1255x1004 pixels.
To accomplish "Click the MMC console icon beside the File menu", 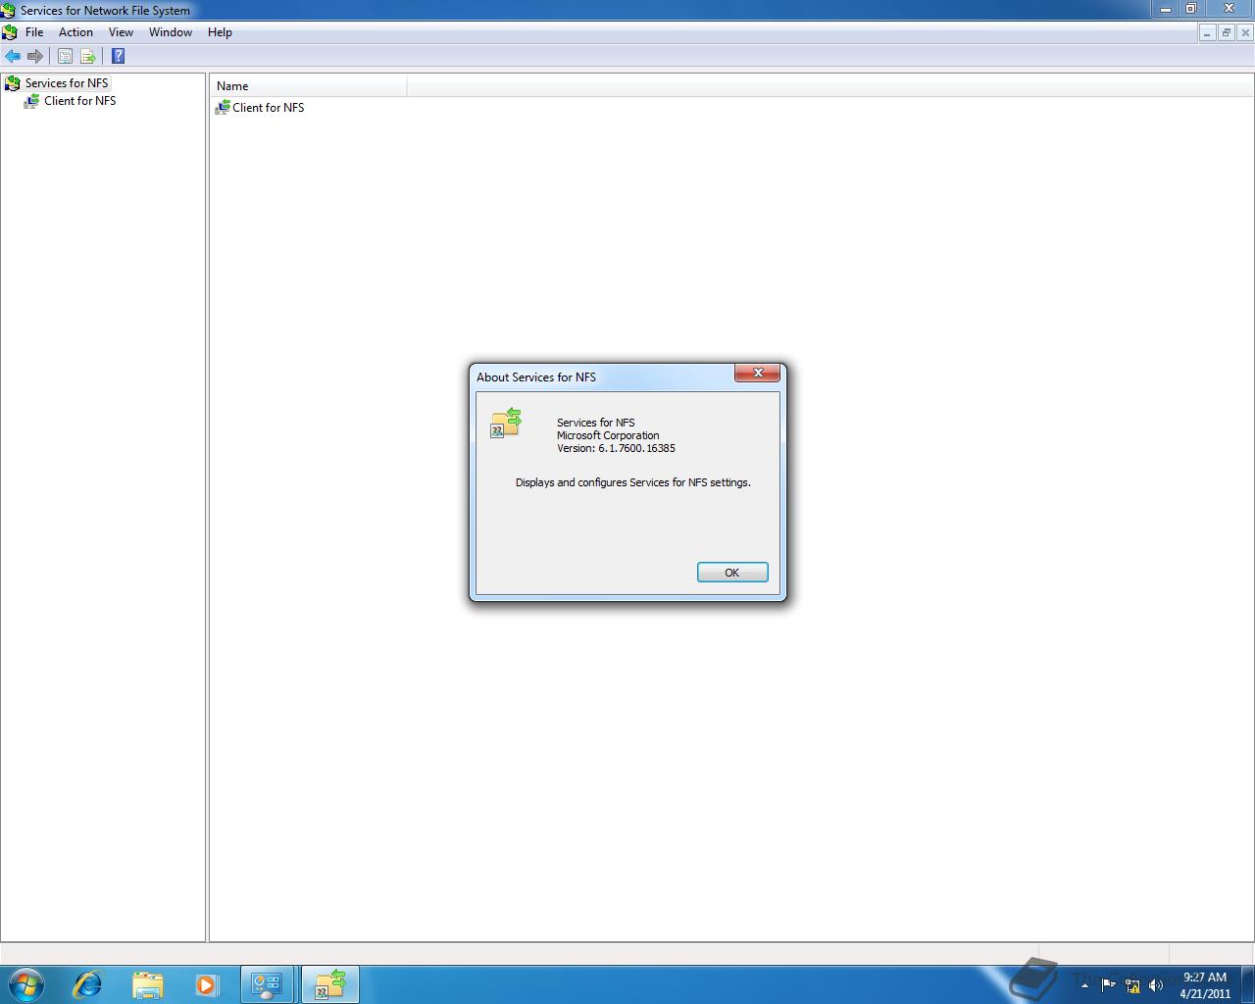I will coord(10,32).
